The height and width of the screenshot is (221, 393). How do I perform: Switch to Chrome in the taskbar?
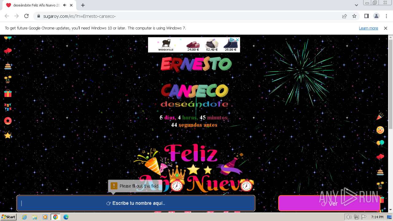pos(56,217)
